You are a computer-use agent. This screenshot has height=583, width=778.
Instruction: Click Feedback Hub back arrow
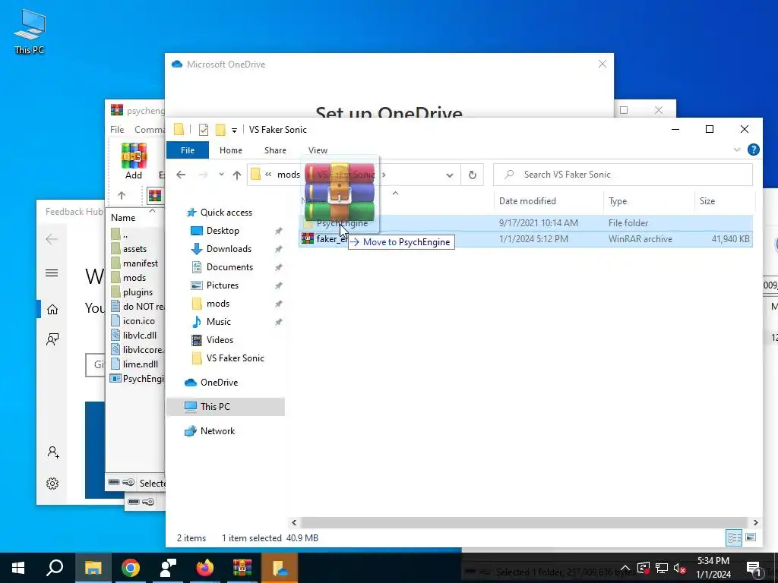pos(52,239)
